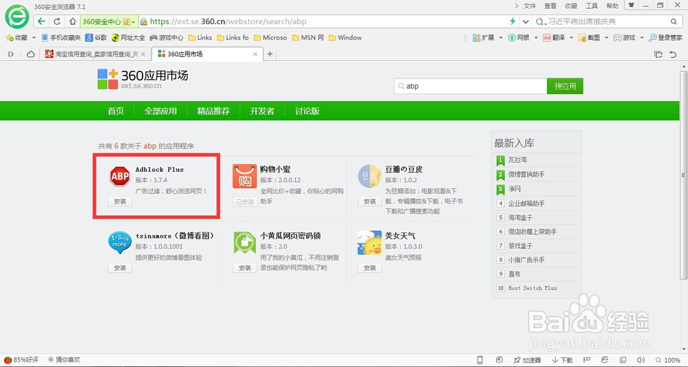Go back with the green arrow button

click(41, 21)
